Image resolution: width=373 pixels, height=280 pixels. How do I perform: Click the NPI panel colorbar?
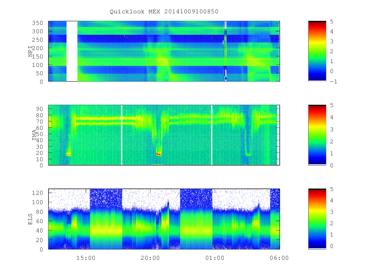[x=317, y=51]
